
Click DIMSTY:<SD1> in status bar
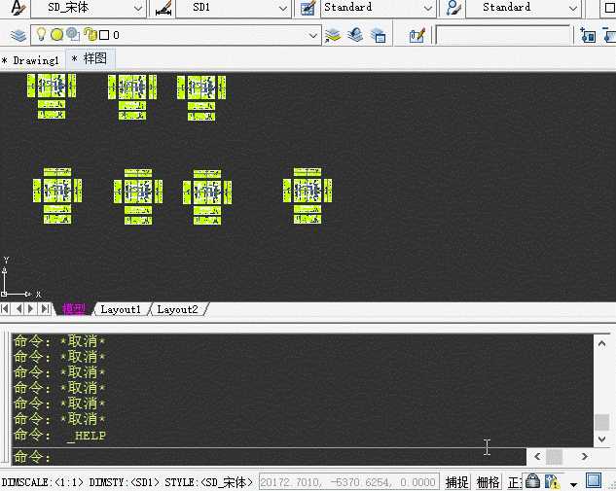(125, 482)
